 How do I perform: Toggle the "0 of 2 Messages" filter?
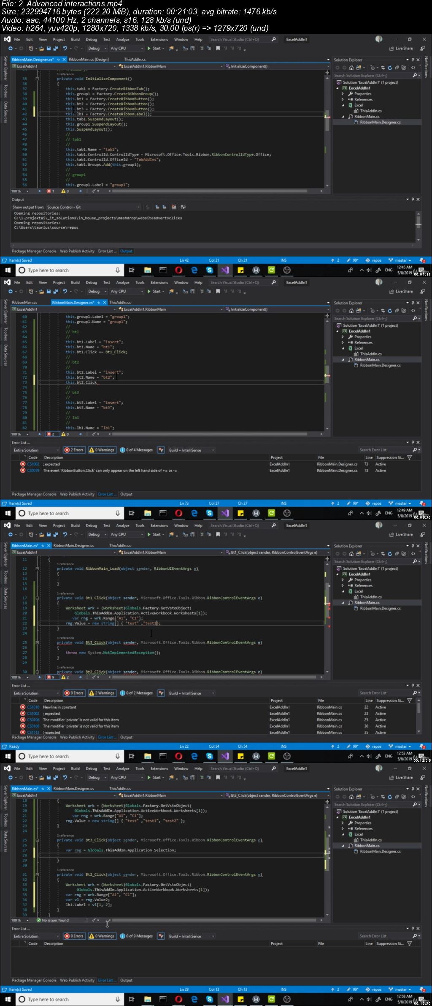tap(136, 693)
